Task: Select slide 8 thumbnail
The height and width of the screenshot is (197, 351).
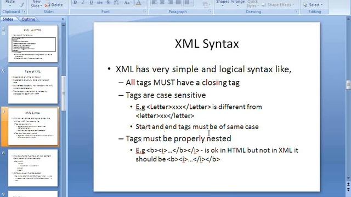Action: [33, 168]
